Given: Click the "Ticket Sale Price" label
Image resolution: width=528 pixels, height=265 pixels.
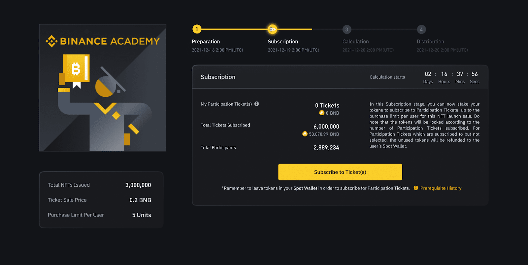Looking at the screenshot, I should tap(67, 200).
